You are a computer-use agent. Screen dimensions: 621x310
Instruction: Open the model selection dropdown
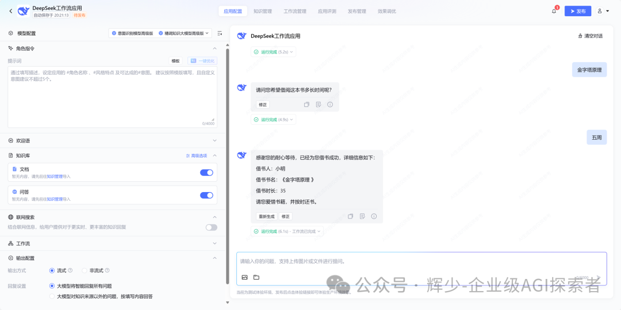tap(160, 33)
